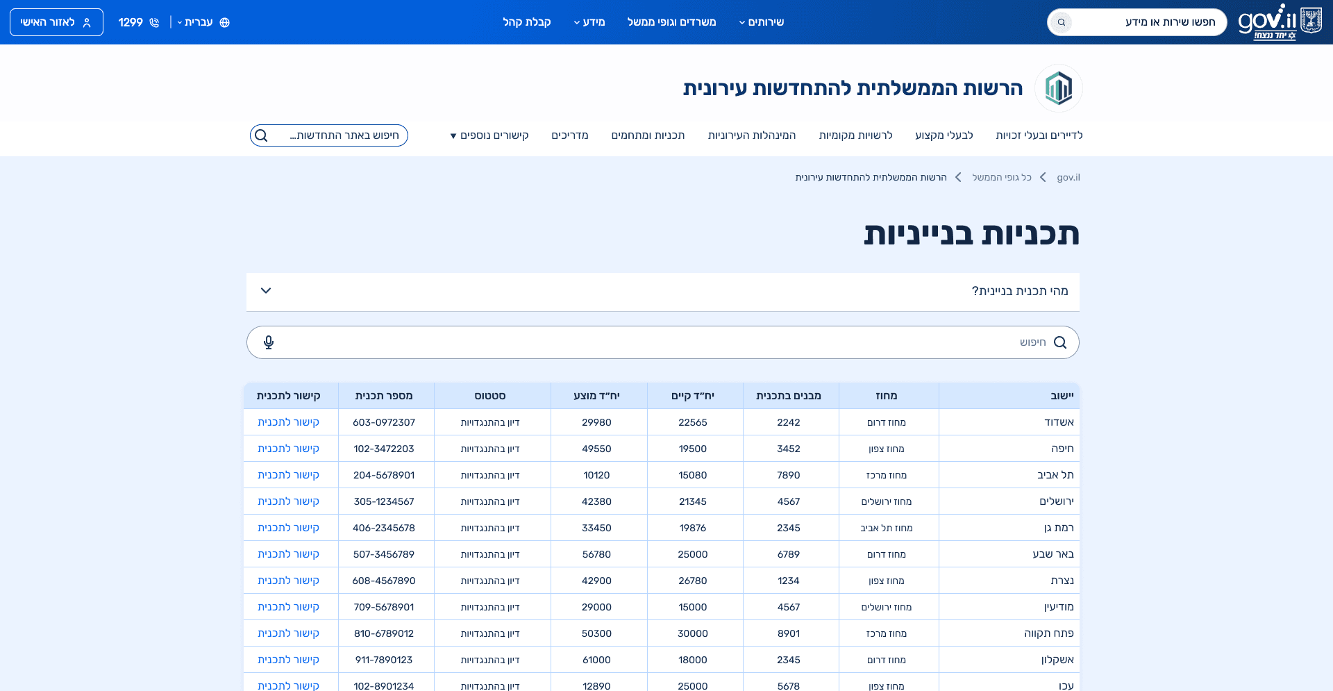Open plan link for פתח תקווה row
This screenshot has width=1333, height=691.
click(x=288, y=633)
